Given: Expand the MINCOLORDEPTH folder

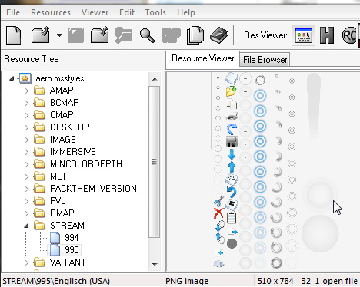Looking at the screenshot, I should (26, 164).
